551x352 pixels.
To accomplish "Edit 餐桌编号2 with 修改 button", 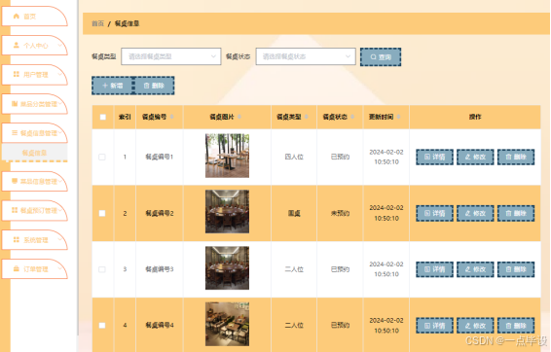I will pos(475,213).
